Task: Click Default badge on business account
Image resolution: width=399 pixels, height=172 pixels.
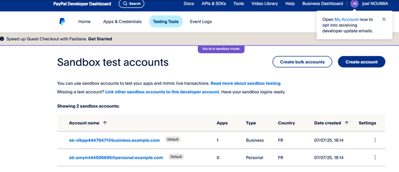Action: [x=173, y=139]
